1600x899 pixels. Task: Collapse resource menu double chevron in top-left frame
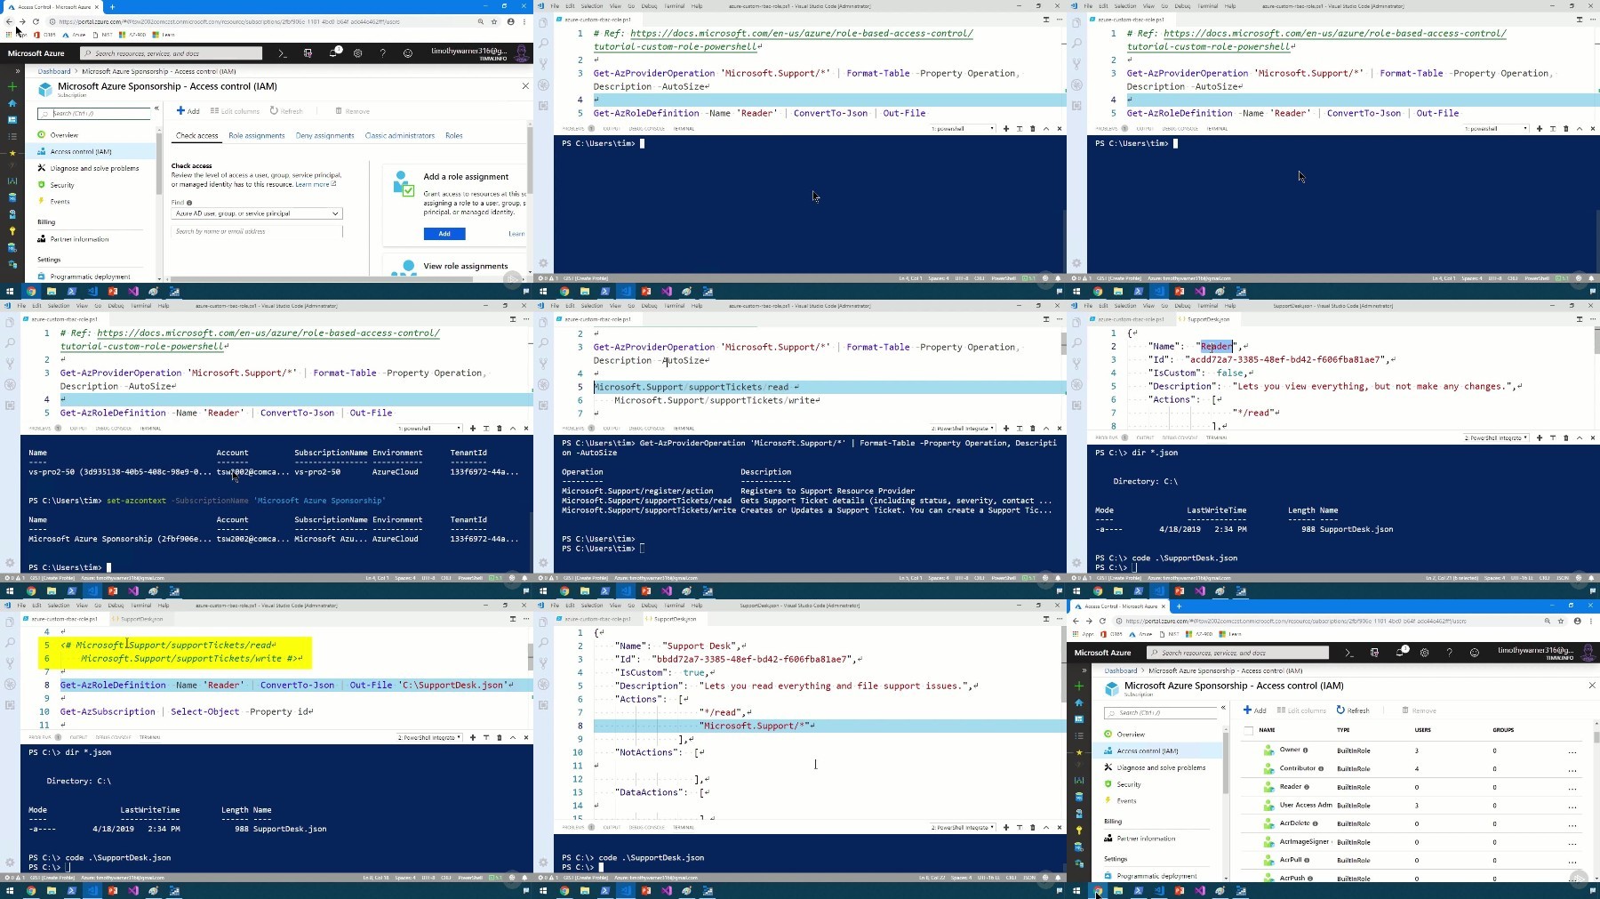click(156, 108)
